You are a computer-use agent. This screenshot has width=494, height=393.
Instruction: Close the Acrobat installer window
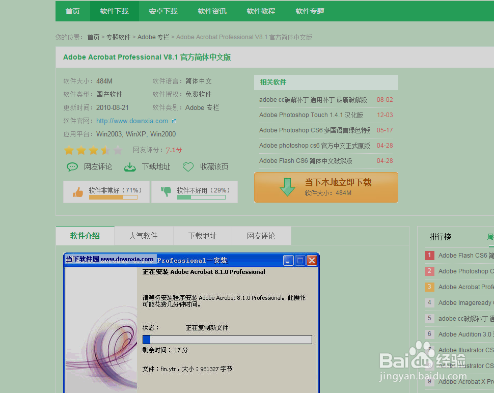[312, 261]
